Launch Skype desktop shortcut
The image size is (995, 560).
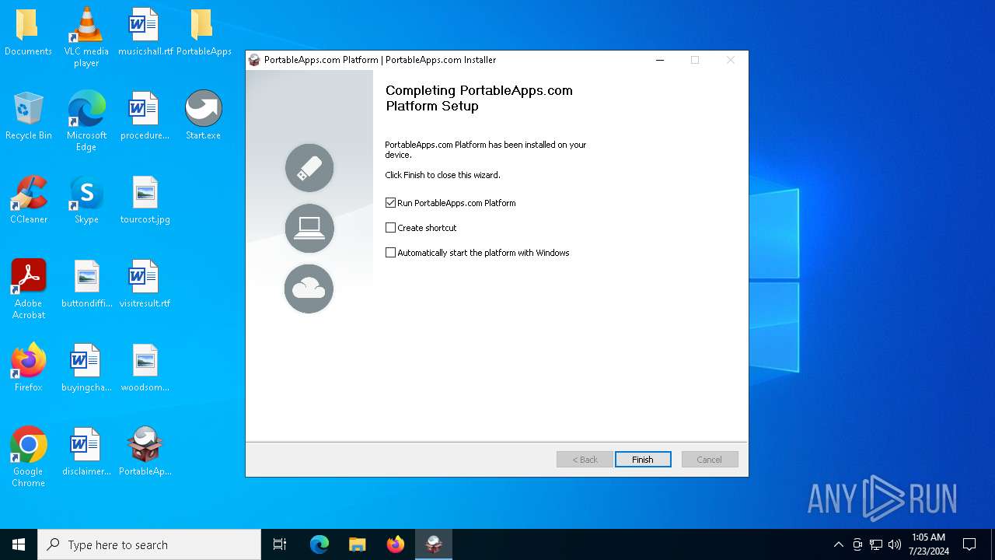coord(86,200)
